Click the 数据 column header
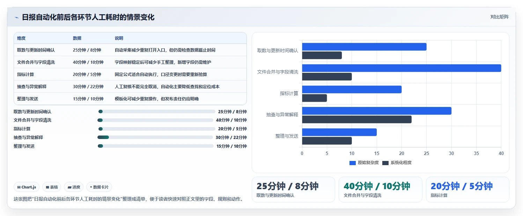This screenshot has width=523, height=216. pos(77,38)
